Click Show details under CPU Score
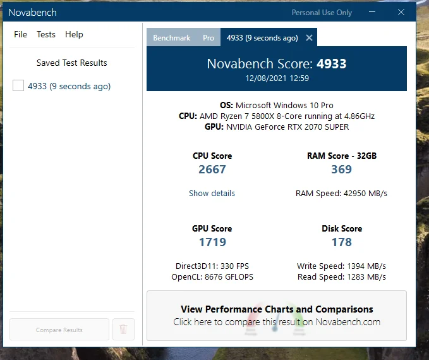429x360 pixels. coord(212,194)
